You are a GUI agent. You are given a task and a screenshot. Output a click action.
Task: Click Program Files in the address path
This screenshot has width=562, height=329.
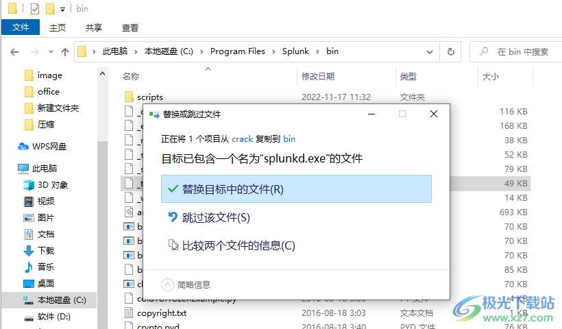[238, 51]
